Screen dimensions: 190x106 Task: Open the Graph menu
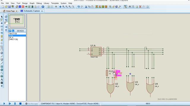[32, 3]
